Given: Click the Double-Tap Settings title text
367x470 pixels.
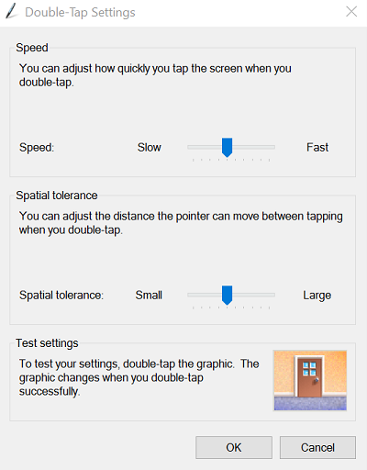Looking at the screenshot, I should [80, 13].
